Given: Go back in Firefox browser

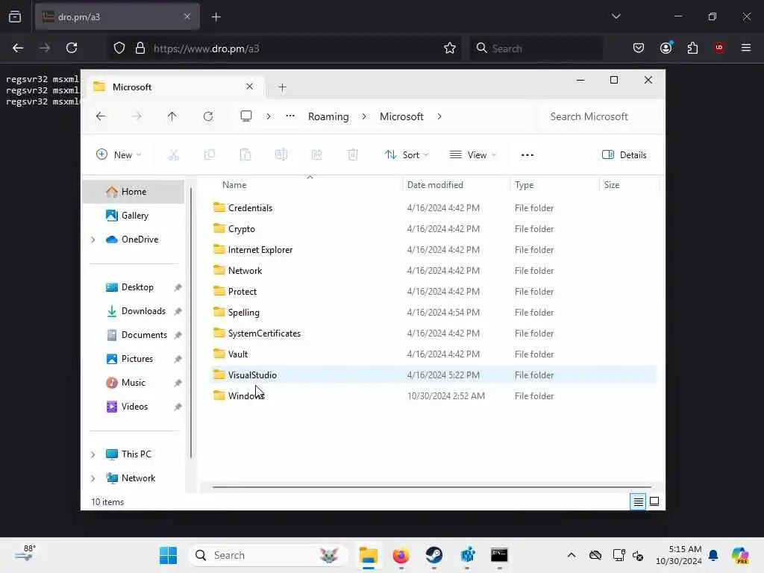Looking at the screenshot, I should [x=18, y=48].
